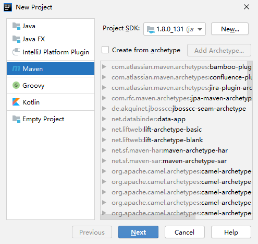258x244 pixels.
Task: Choose the Java FX project icon
Action: click(x=16, y=39)
